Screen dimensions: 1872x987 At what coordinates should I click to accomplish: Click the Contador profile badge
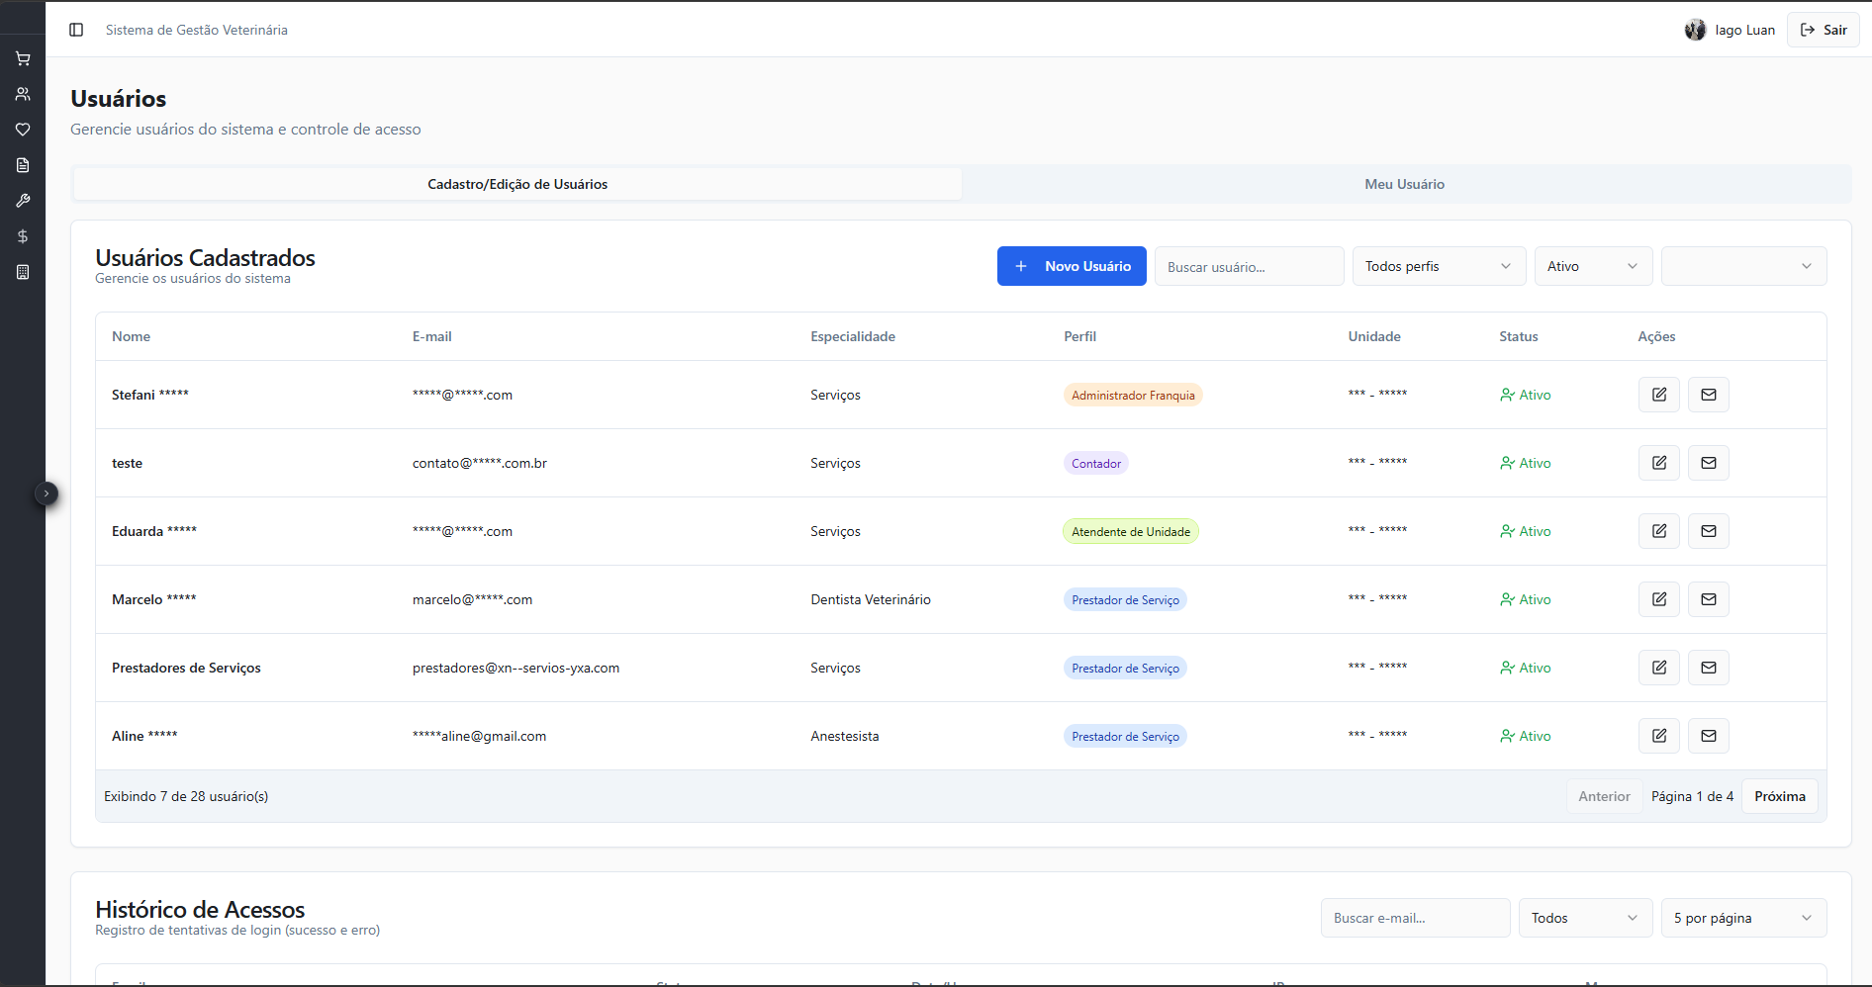pos(1096,463)
